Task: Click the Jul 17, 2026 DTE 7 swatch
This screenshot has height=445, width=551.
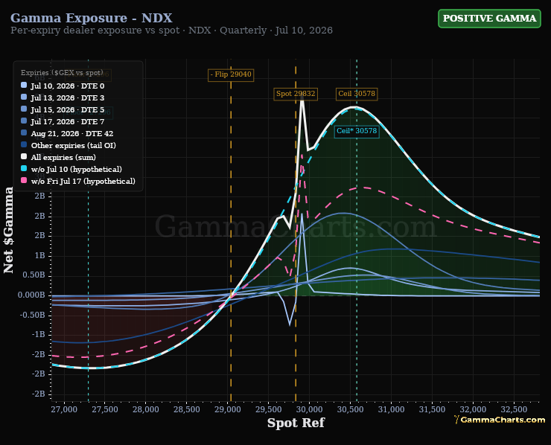Action: 24,121
